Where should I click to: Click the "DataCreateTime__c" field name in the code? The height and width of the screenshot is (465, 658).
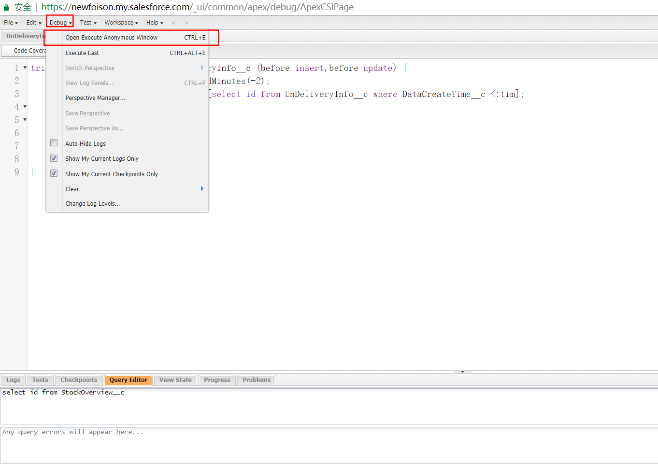443,95
